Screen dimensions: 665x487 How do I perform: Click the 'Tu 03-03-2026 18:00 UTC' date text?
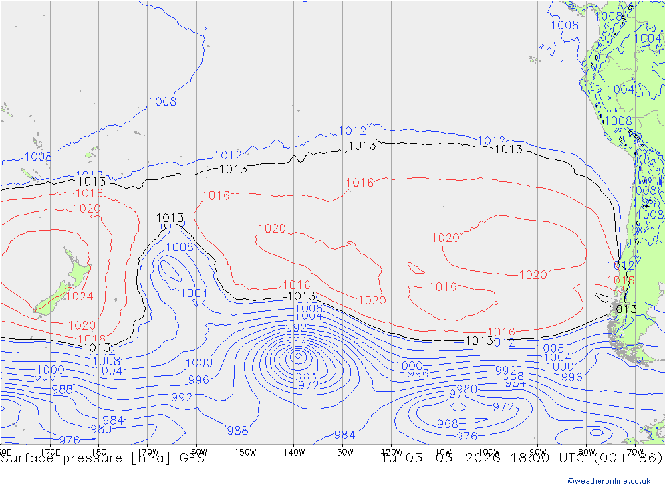click(x=483, y=458)
